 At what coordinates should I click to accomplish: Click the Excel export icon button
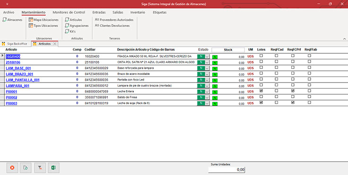(x=53, y=168)
